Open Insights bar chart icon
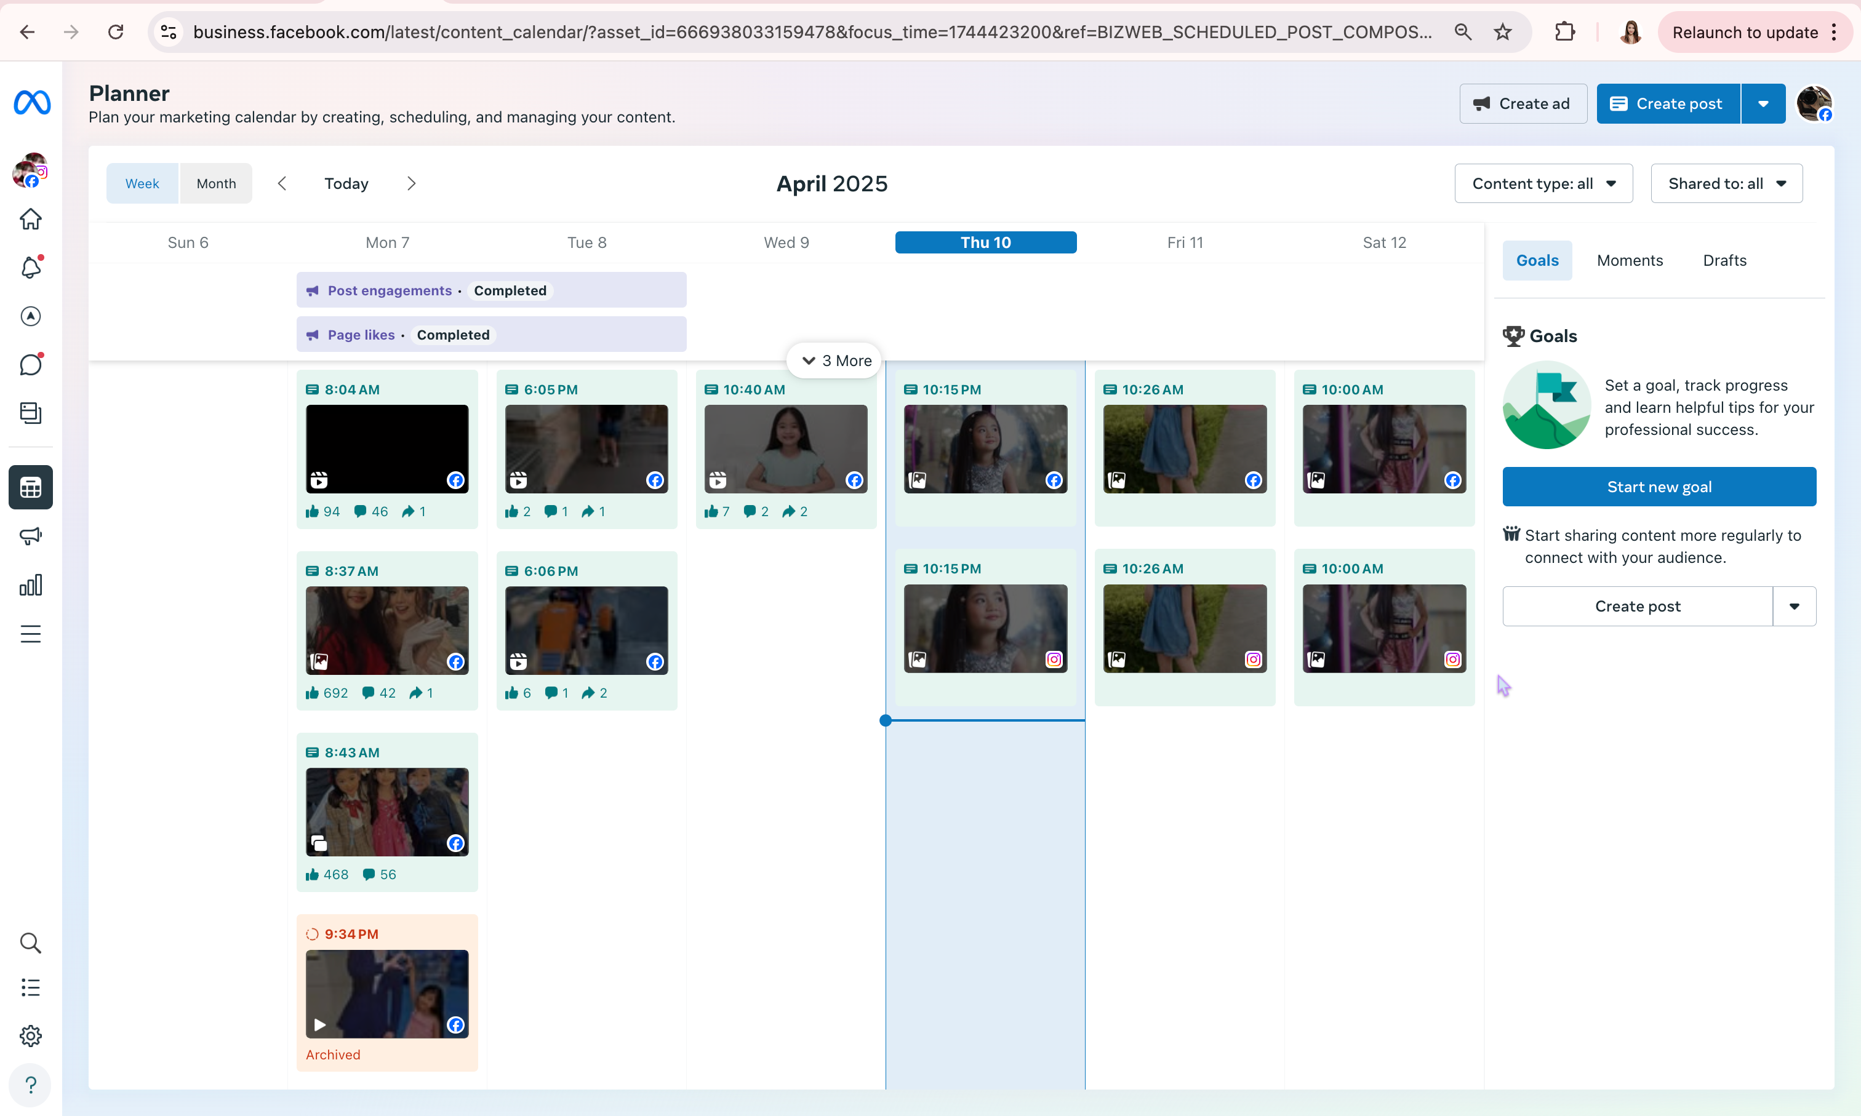This screenshot has height=1116, width=1861. pyautogui.click(x=31, y=585)
